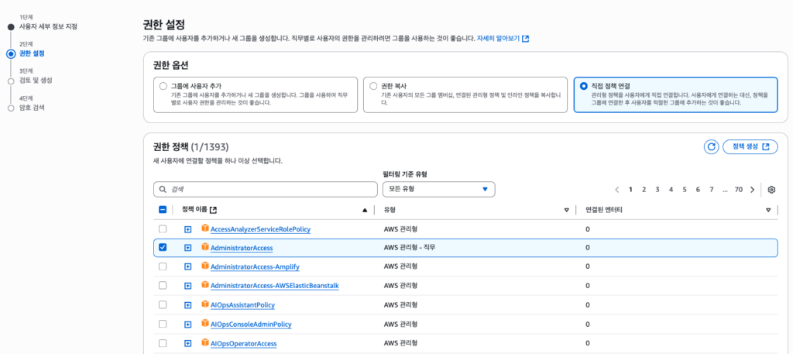Image resolution: width=793 pixels, height=354 pixels.
Task: Sort by policy name ascending arrow
Action: tap(365, 210)
